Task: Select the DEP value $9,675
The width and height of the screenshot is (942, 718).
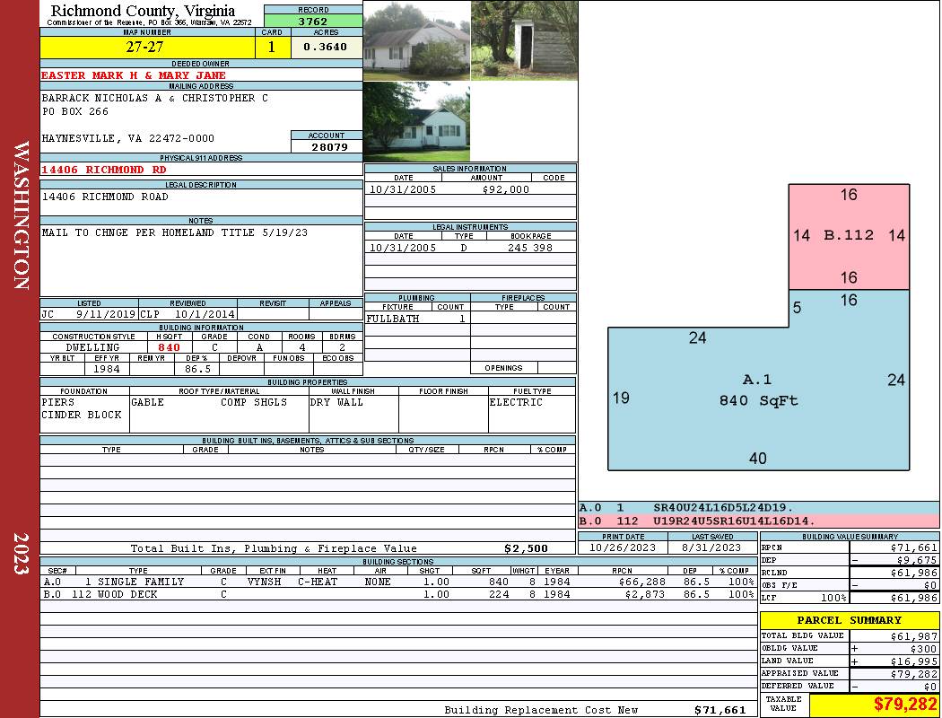Action: point(917,560)
